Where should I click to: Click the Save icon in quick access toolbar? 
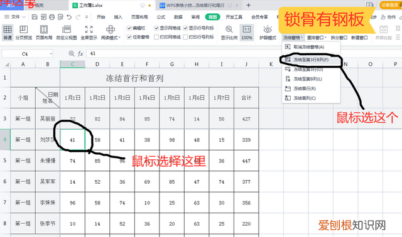pyautogui.click(x=35, y=17)
